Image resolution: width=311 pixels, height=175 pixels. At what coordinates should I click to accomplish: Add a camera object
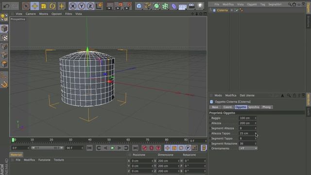(x=191, y=6)
